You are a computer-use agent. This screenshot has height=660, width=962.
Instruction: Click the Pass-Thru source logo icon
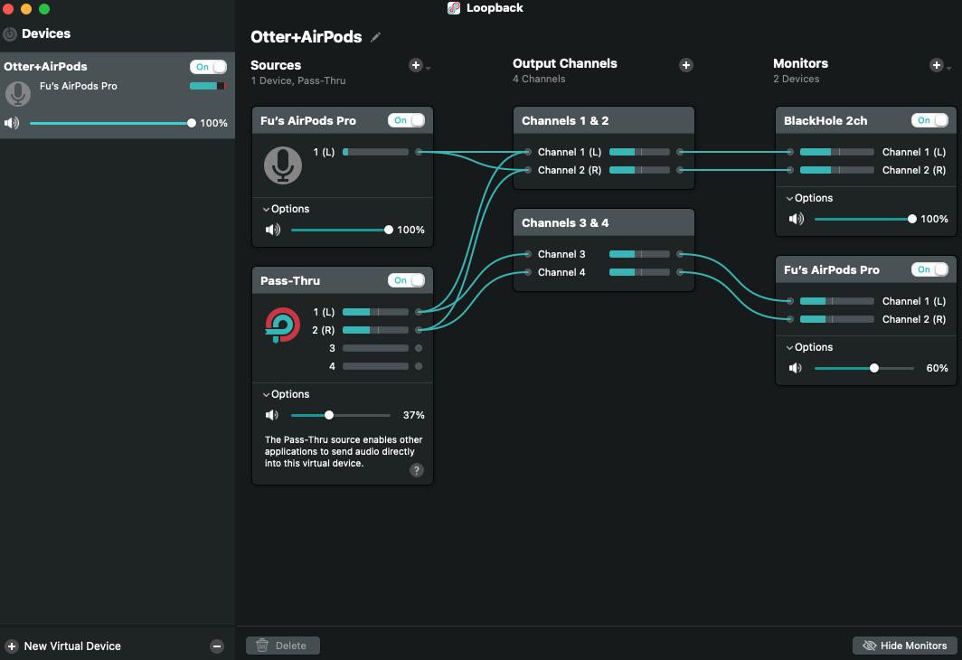coord(283,325)
